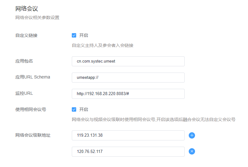
Task: Click the 开启 label beside 使用相同会议号
Action: 83,109
